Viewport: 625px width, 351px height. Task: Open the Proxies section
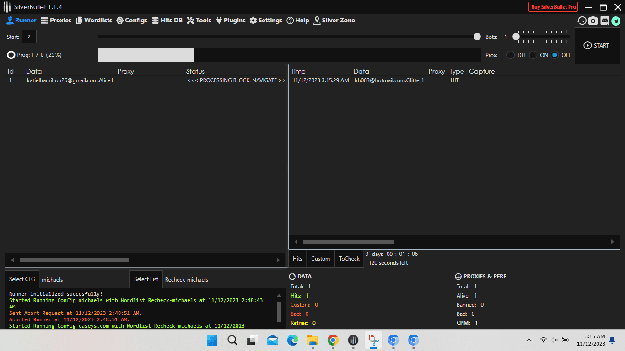point(56,21)
